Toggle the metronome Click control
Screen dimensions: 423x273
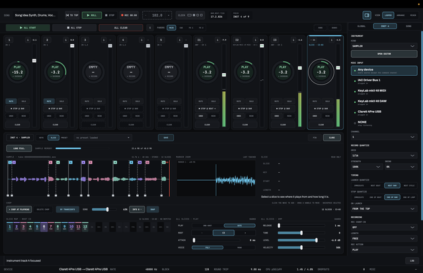tap(190, 15)
